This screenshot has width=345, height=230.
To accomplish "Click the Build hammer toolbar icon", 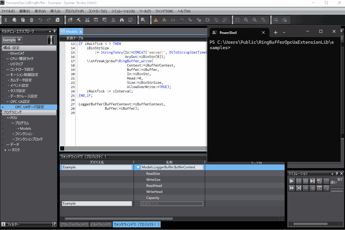I will 78,20.
